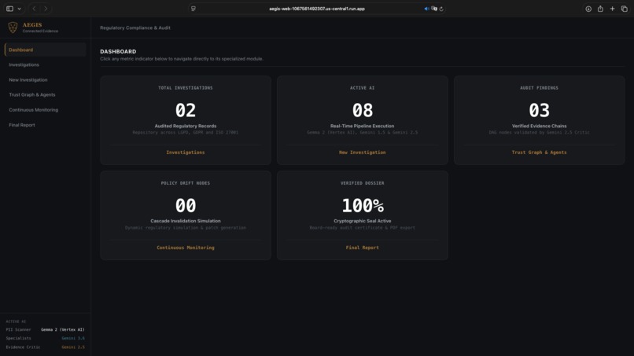Toggle the Safari sidebar button
634x356 pixels.
tap(9, 9)
